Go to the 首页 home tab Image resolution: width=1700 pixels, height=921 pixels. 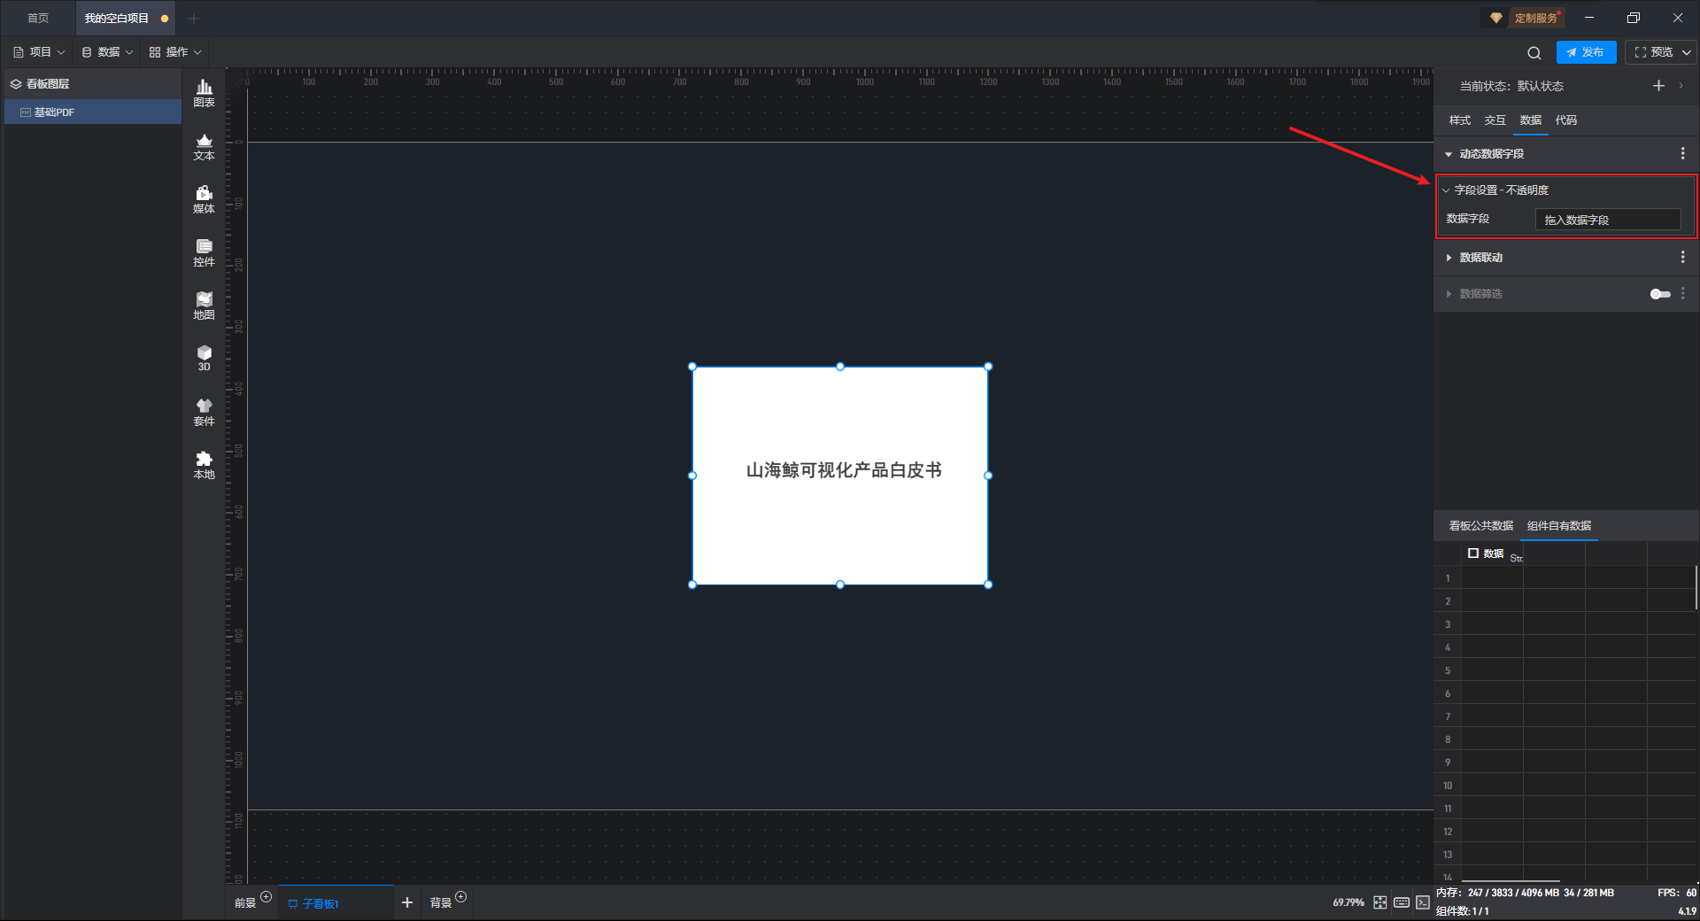pos(38,18)
